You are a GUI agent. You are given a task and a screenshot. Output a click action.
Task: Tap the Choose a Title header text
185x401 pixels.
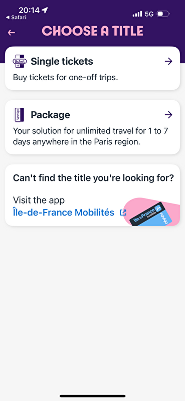pyautogui.click(x=92, y=31)
